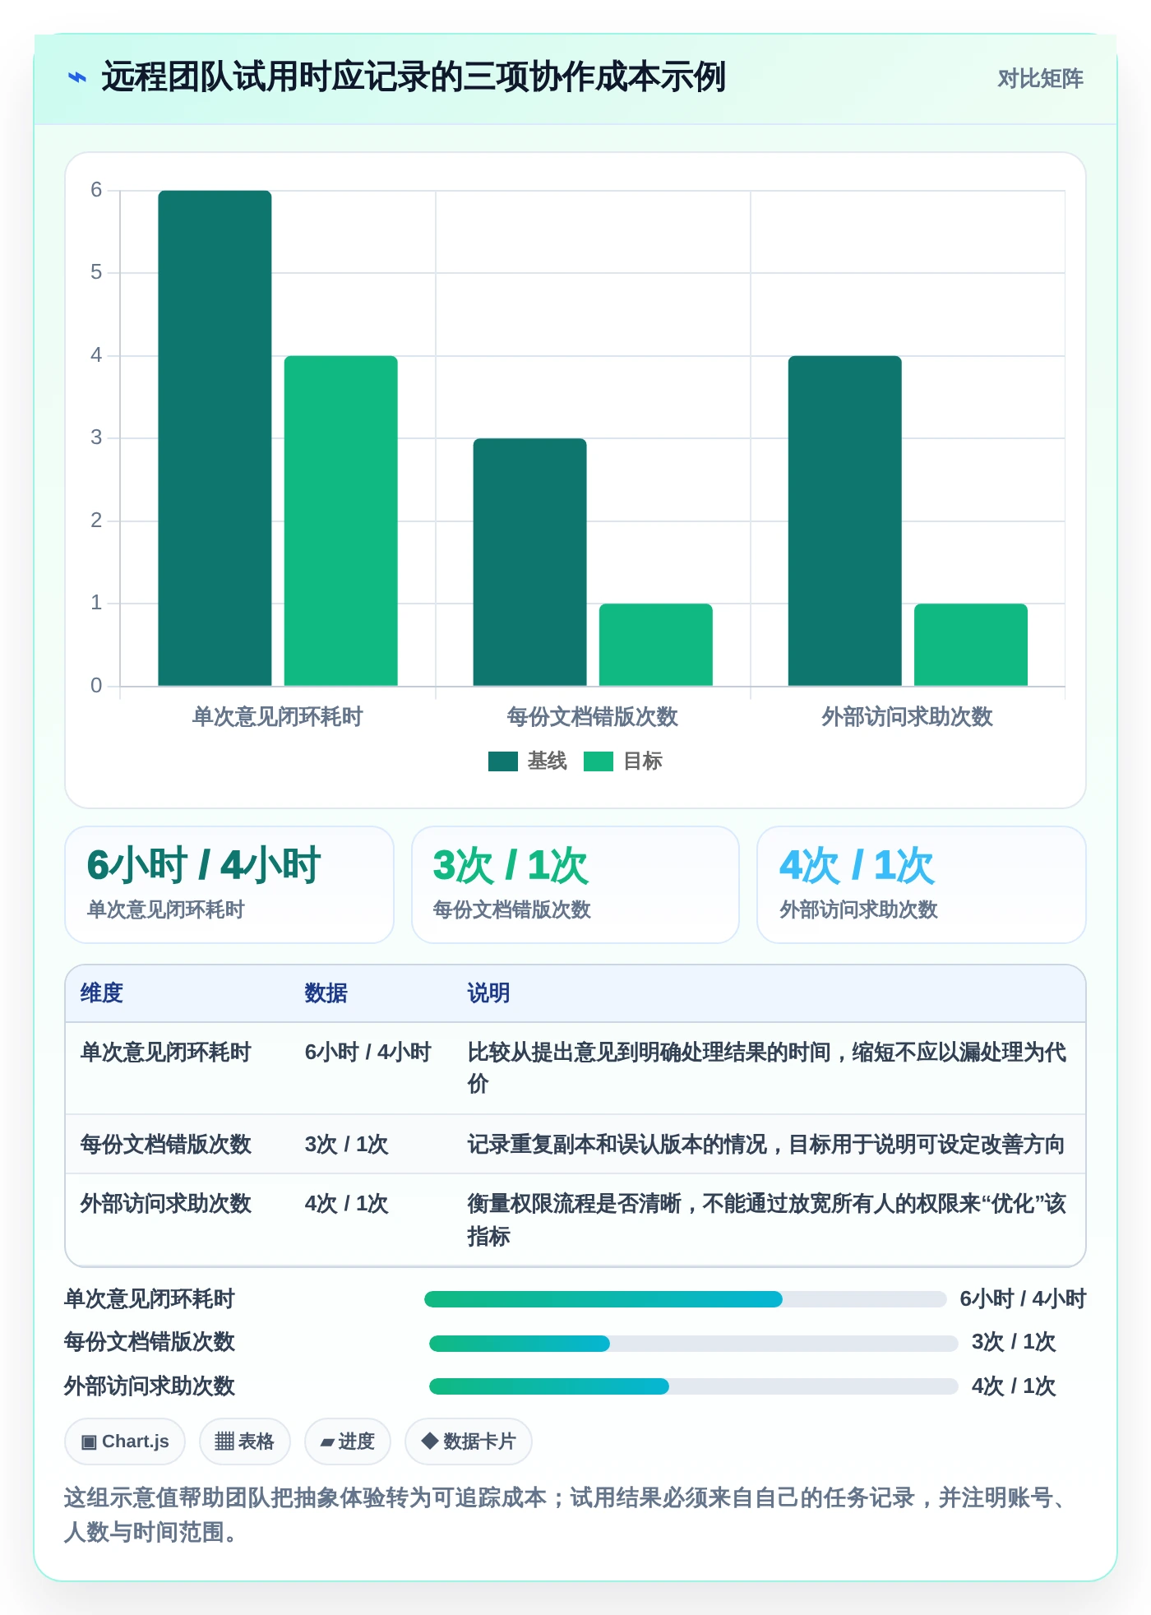Click the 对比矩阵 label in header

pyautogui.click(x=1040, y=79)
